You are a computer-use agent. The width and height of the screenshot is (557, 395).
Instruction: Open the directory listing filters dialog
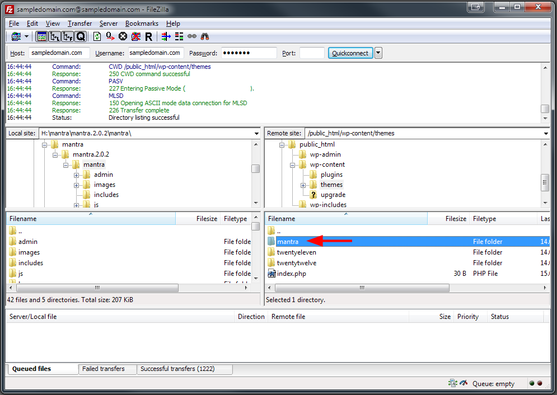[x=166, y=36]
